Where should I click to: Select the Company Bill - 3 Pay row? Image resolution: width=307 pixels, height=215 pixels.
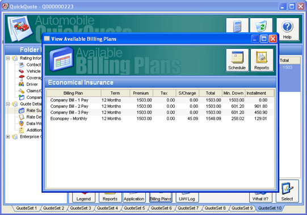[160, 112]
